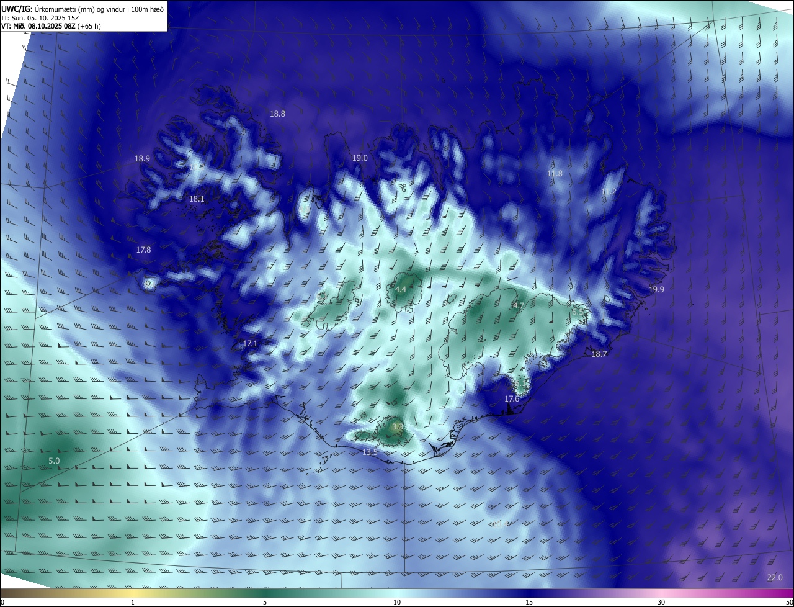Click the 17.6 value on the map

tap(512, 399)
